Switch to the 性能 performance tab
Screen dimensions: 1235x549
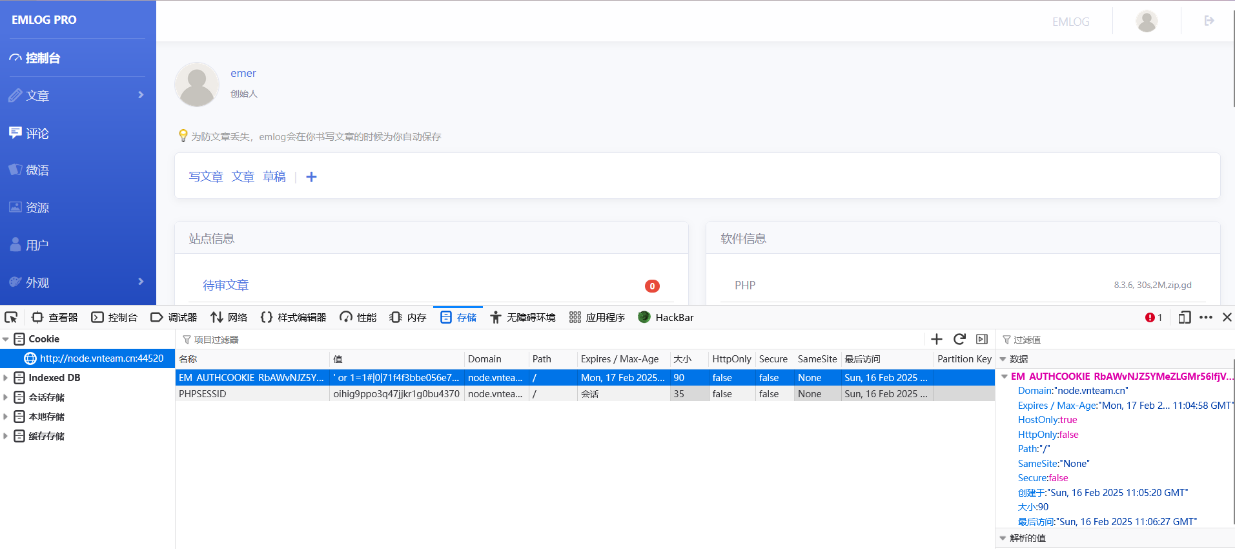pyautogui.click(x=358, y=317)
